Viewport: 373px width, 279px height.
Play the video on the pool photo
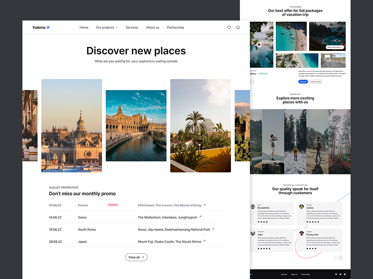click(x=259, y=45)
